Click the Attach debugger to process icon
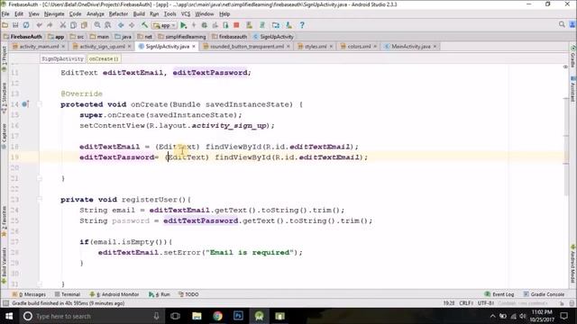The image size is (577, 324). (225, 25)
